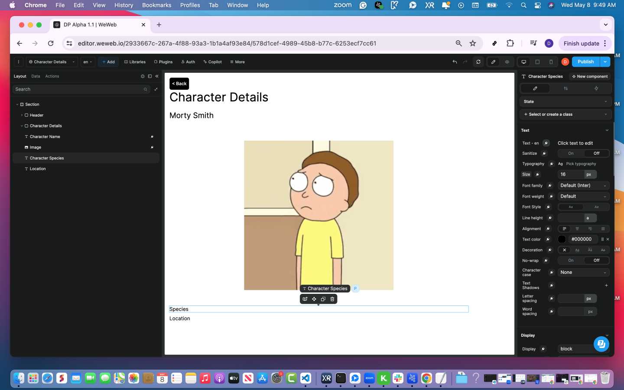
Task: Select left text alignment
Action: click(x=564, y=229)
